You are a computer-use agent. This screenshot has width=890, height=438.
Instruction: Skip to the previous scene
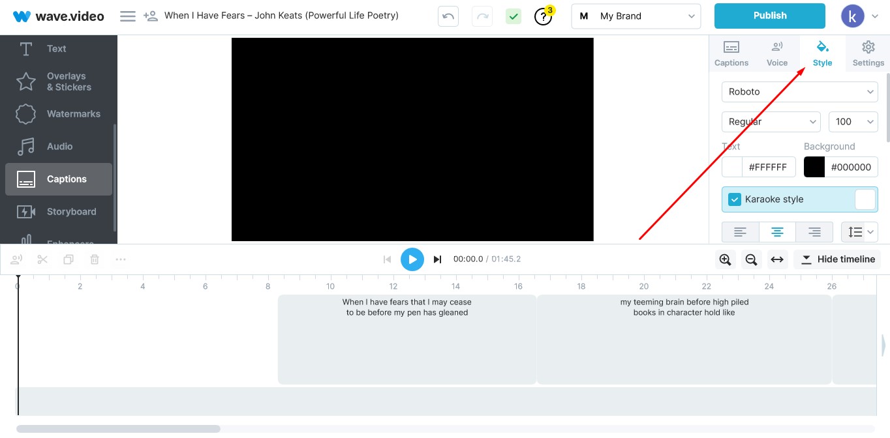tap(387, 259)
